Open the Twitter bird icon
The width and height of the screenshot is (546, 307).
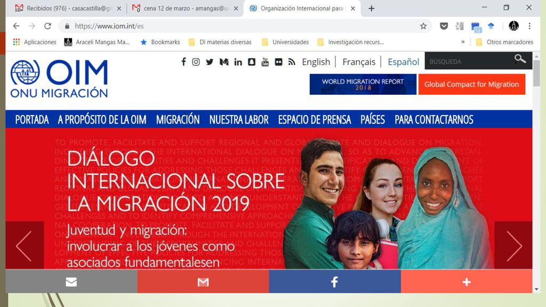[x=210, y=62]
